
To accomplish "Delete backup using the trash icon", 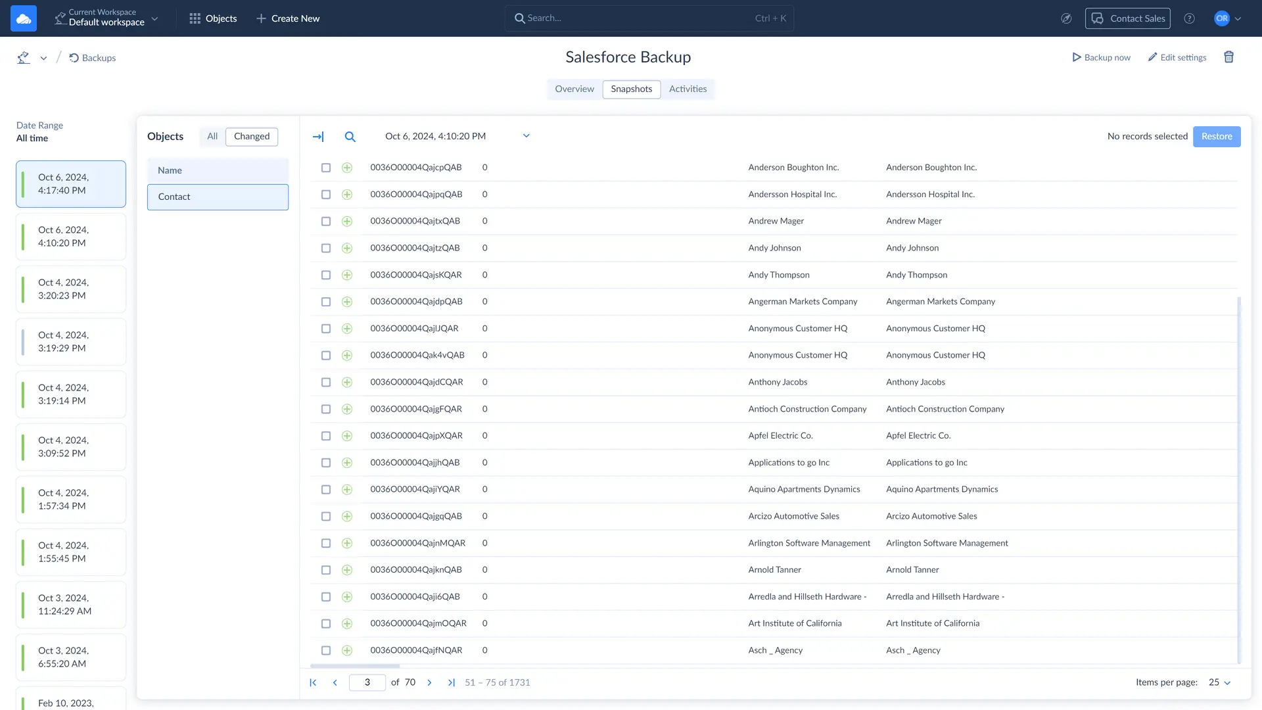I will point(1228,57).
